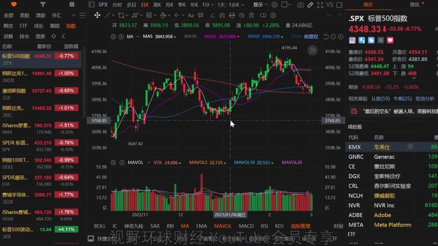Open the watchlist list-menu icon
This screenshot has height=246, width=438.
(83, 15)
